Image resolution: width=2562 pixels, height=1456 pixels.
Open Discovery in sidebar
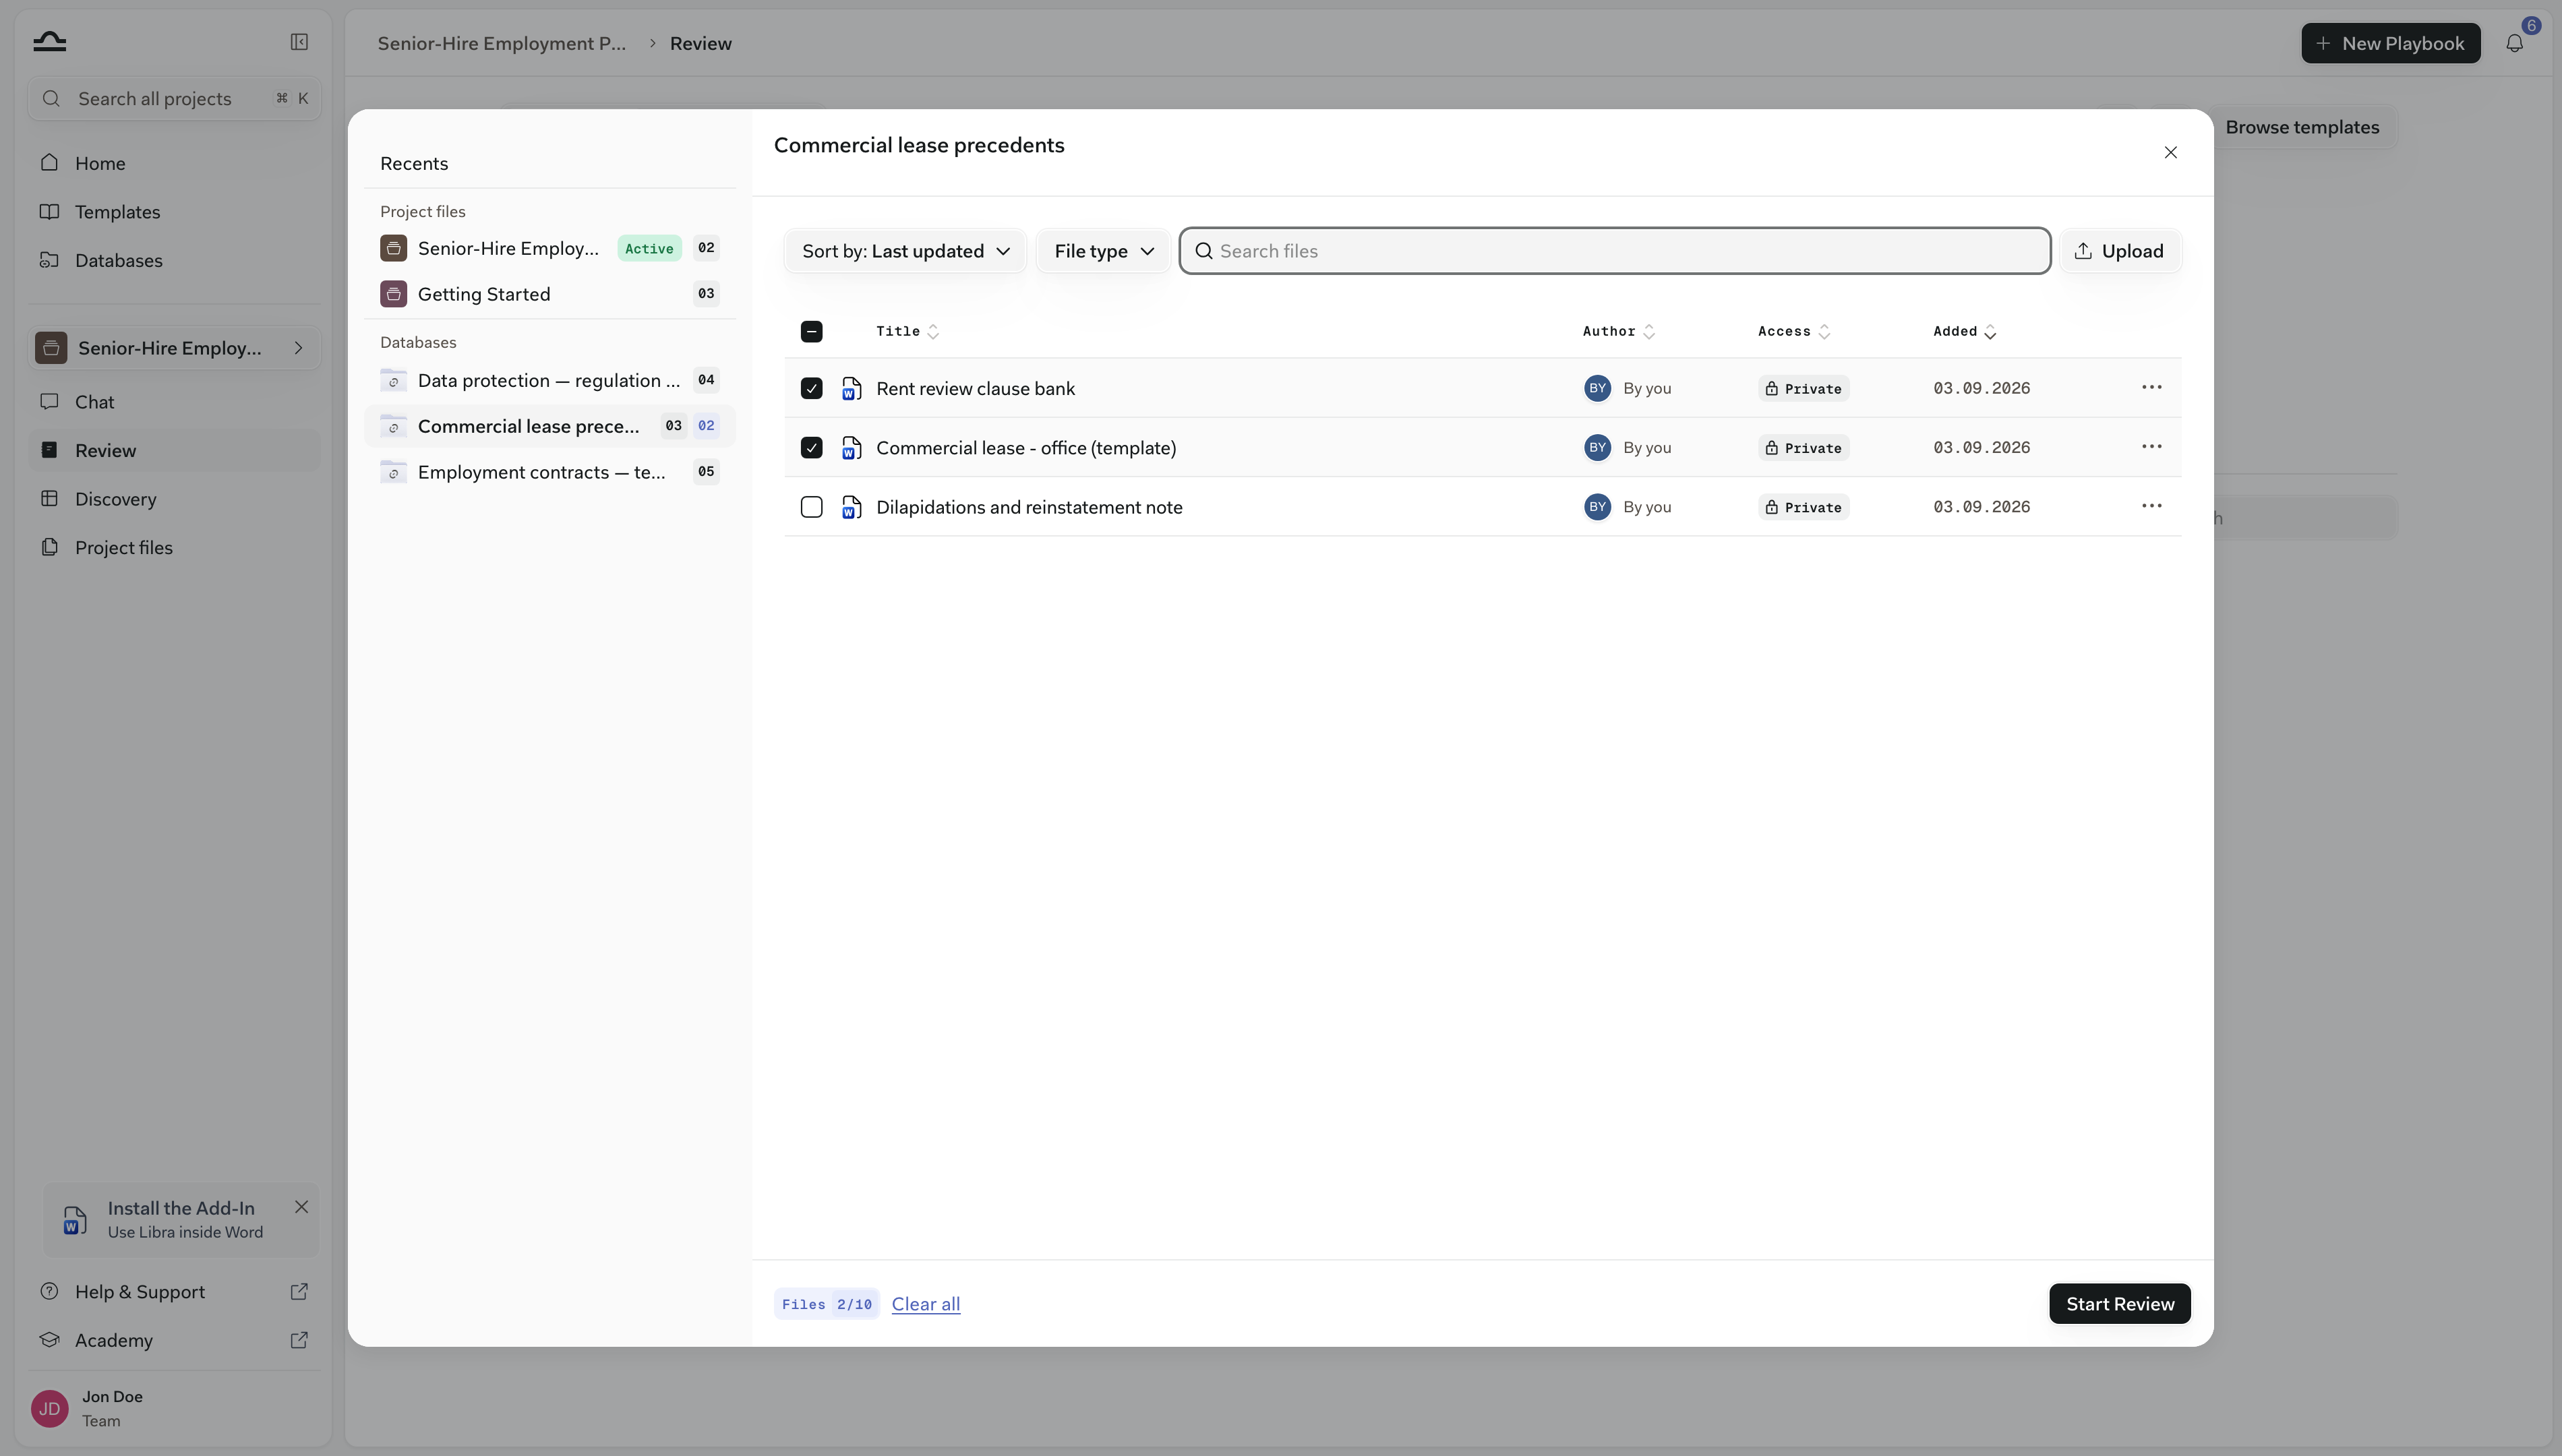(x=174, y=499)
